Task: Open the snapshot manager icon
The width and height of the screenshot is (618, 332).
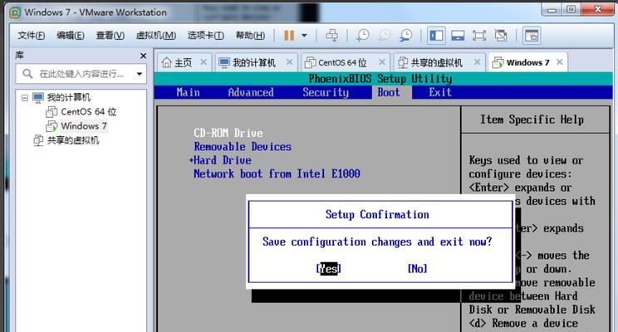Action: coord(405,36)
